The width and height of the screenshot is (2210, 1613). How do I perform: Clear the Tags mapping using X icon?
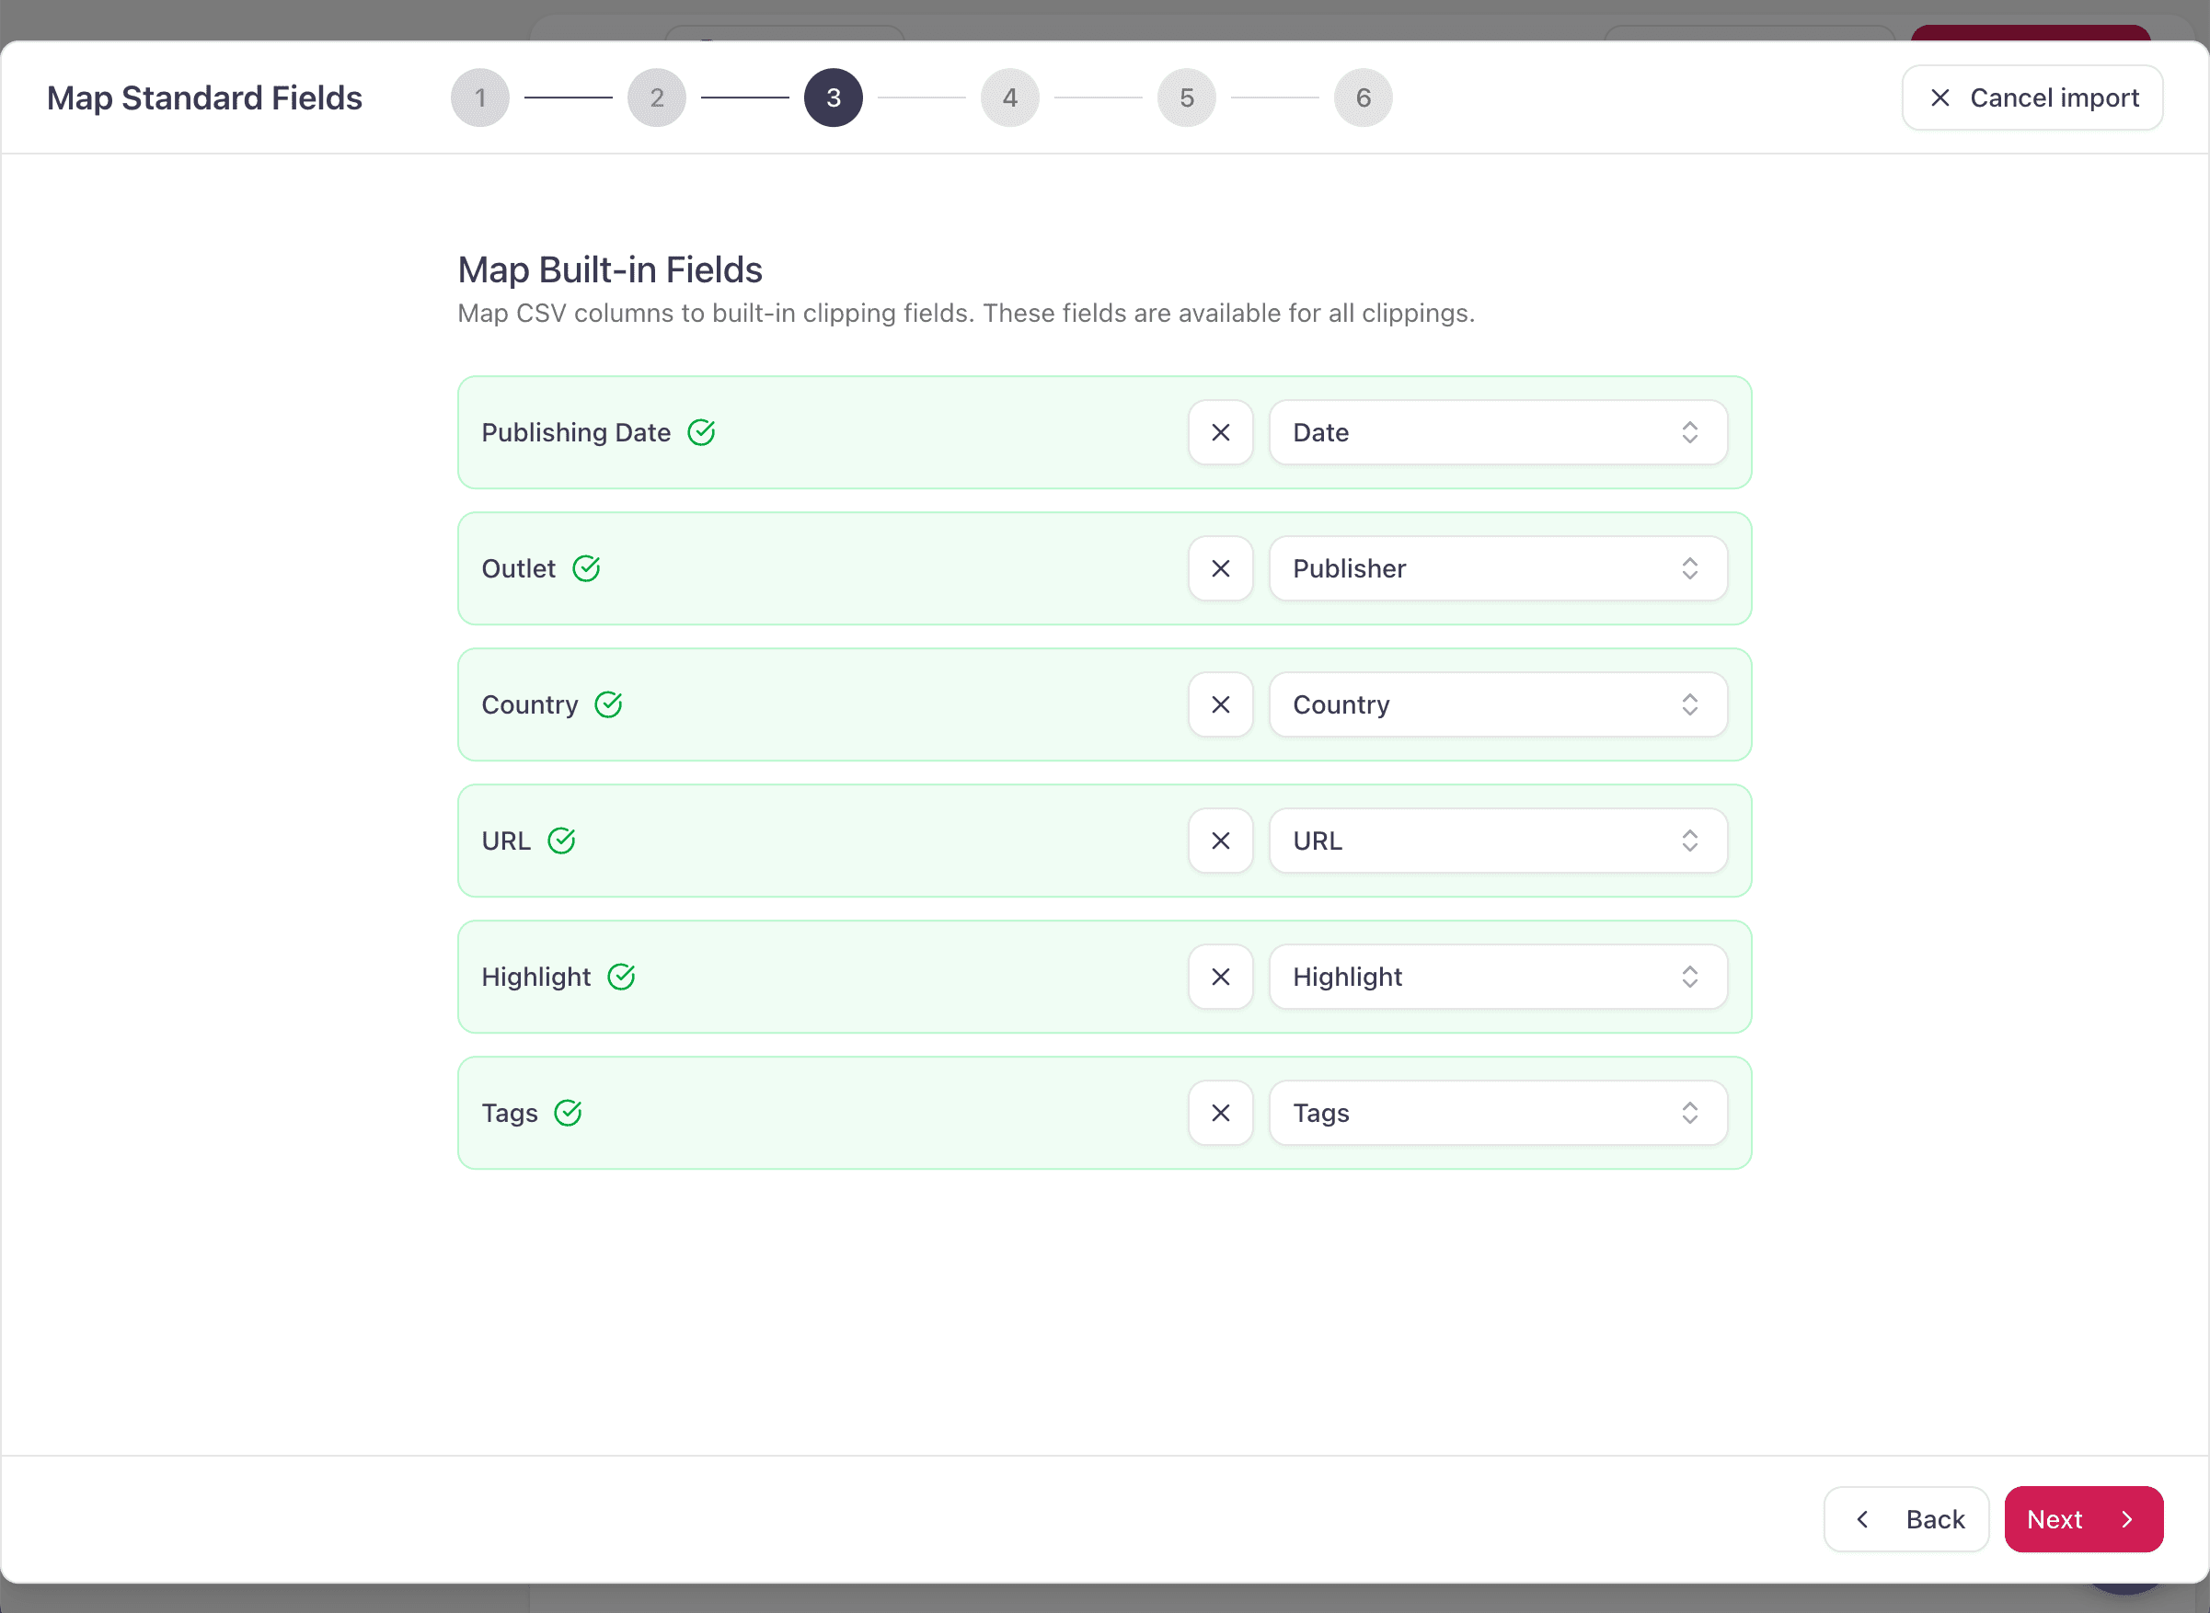1220,1112
